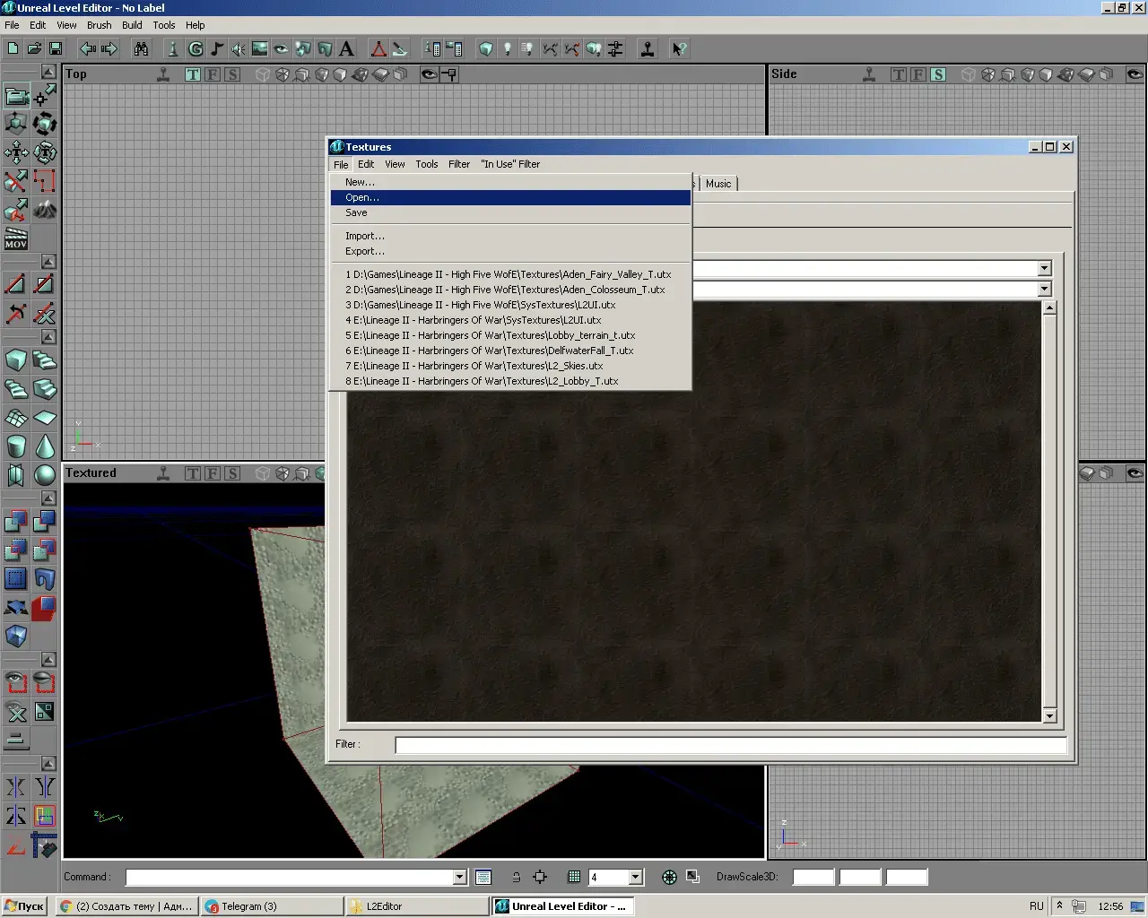Open L2Editor taskbar button

[x=417, y=906]
